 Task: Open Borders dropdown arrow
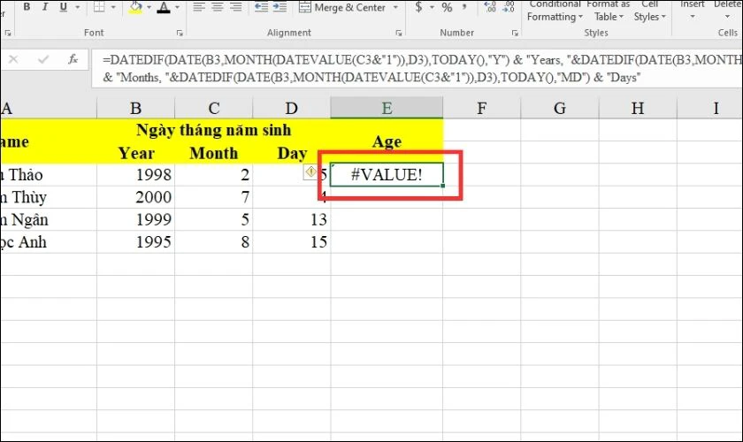113,7
